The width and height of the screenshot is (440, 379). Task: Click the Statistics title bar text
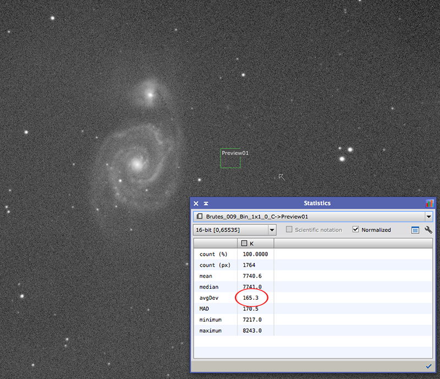317,203
